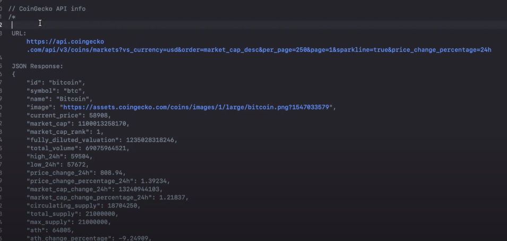This screenshot has width=507, height=241.
Task: Click the opening brace of the JSON response
Action: click(x=14, y=74)
